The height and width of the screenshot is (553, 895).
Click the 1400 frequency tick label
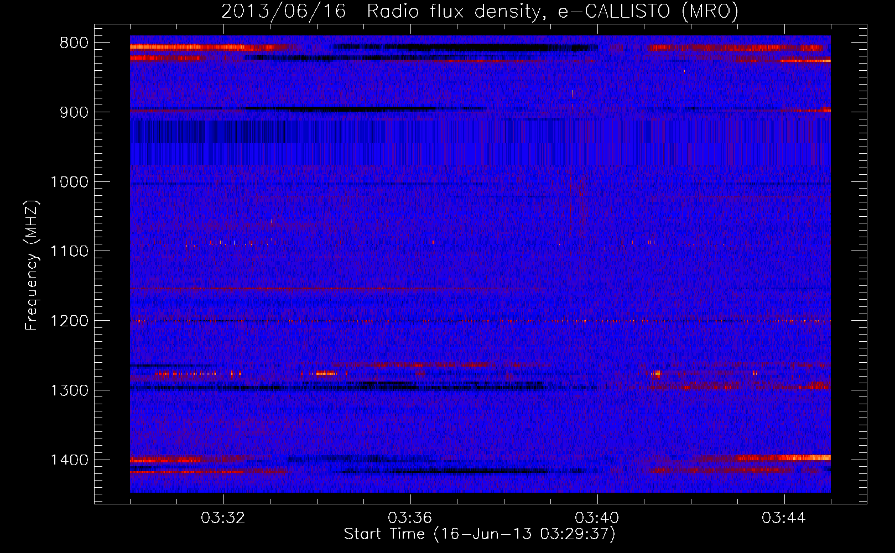[69, 460]
